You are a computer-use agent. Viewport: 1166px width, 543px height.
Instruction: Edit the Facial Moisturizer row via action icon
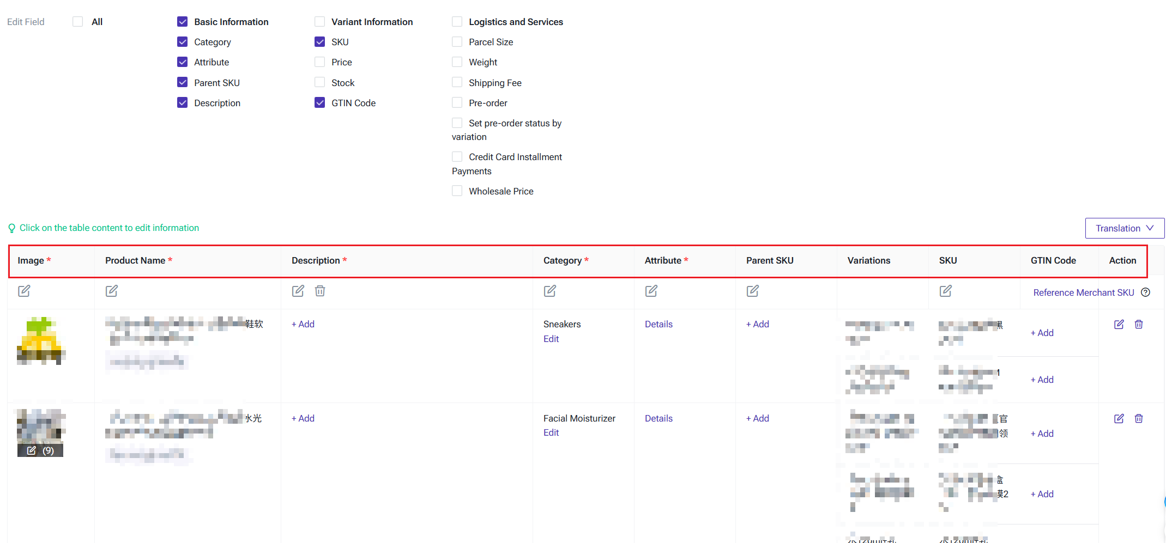tap(1119, 418)
